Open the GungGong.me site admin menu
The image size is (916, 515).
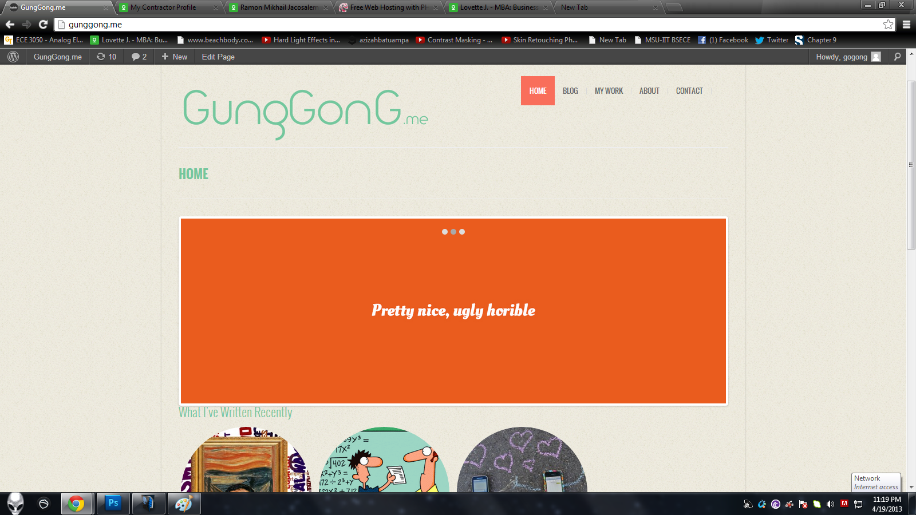click(57, 57)
